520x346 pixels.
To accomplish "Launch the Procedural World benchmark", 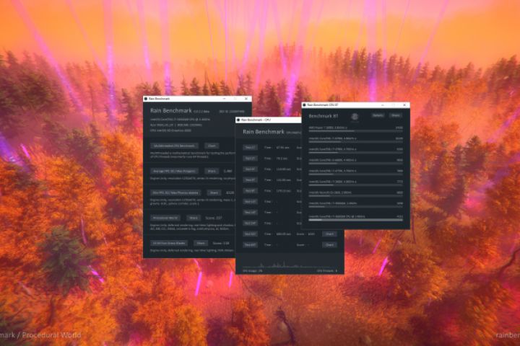I will click(165, 218).
